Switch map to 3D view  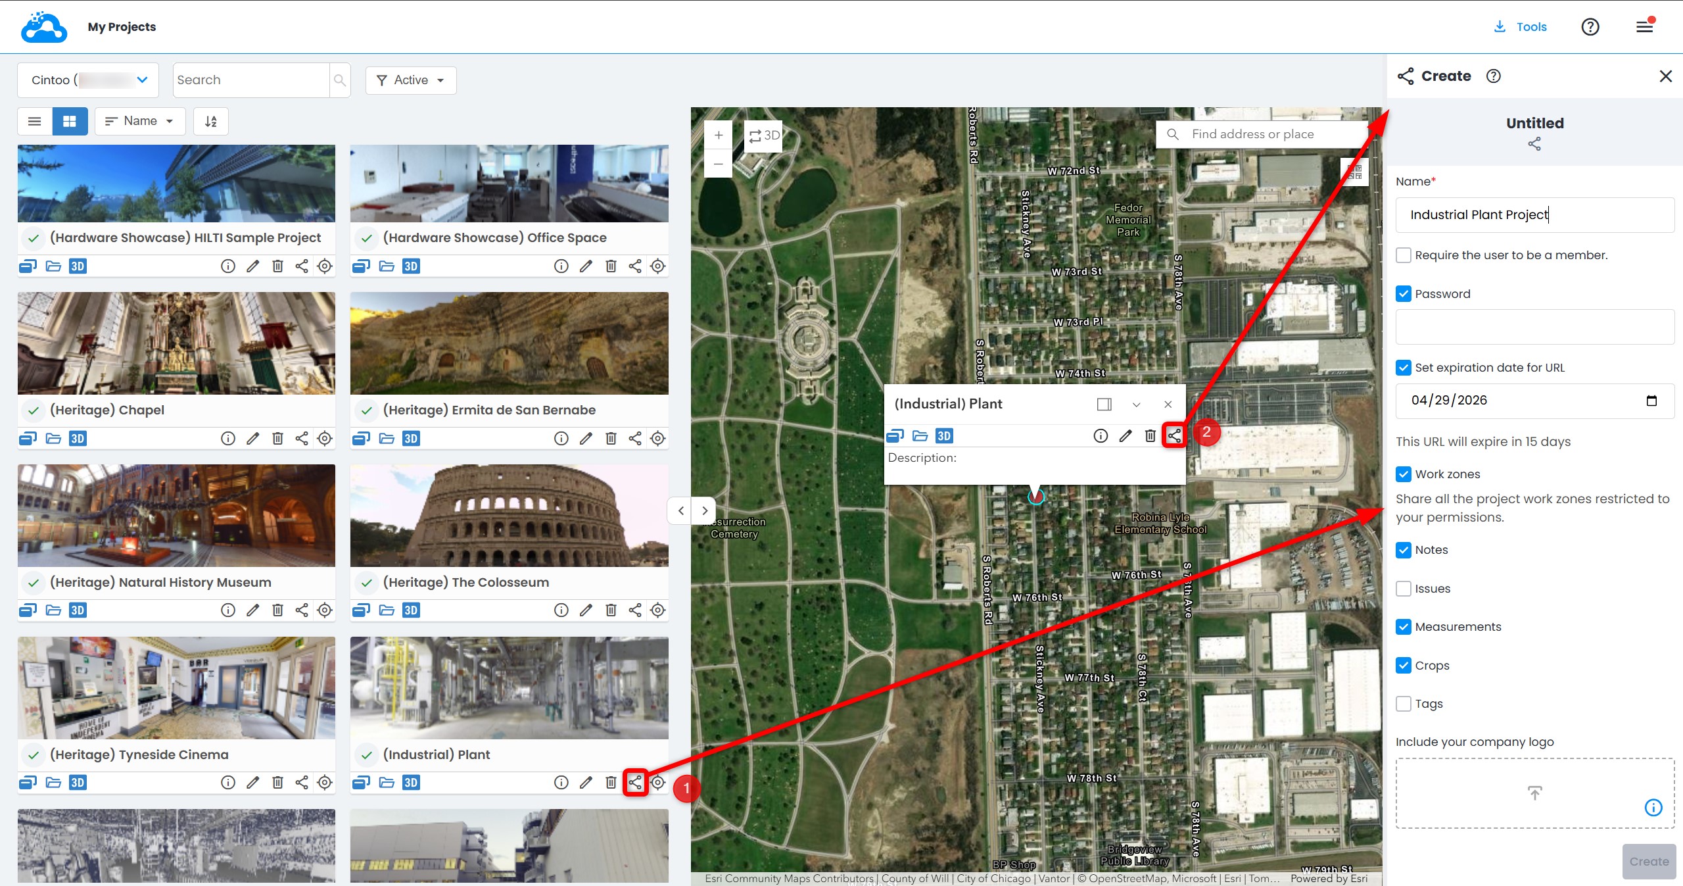pyautogui.click(x=764, y=135)
